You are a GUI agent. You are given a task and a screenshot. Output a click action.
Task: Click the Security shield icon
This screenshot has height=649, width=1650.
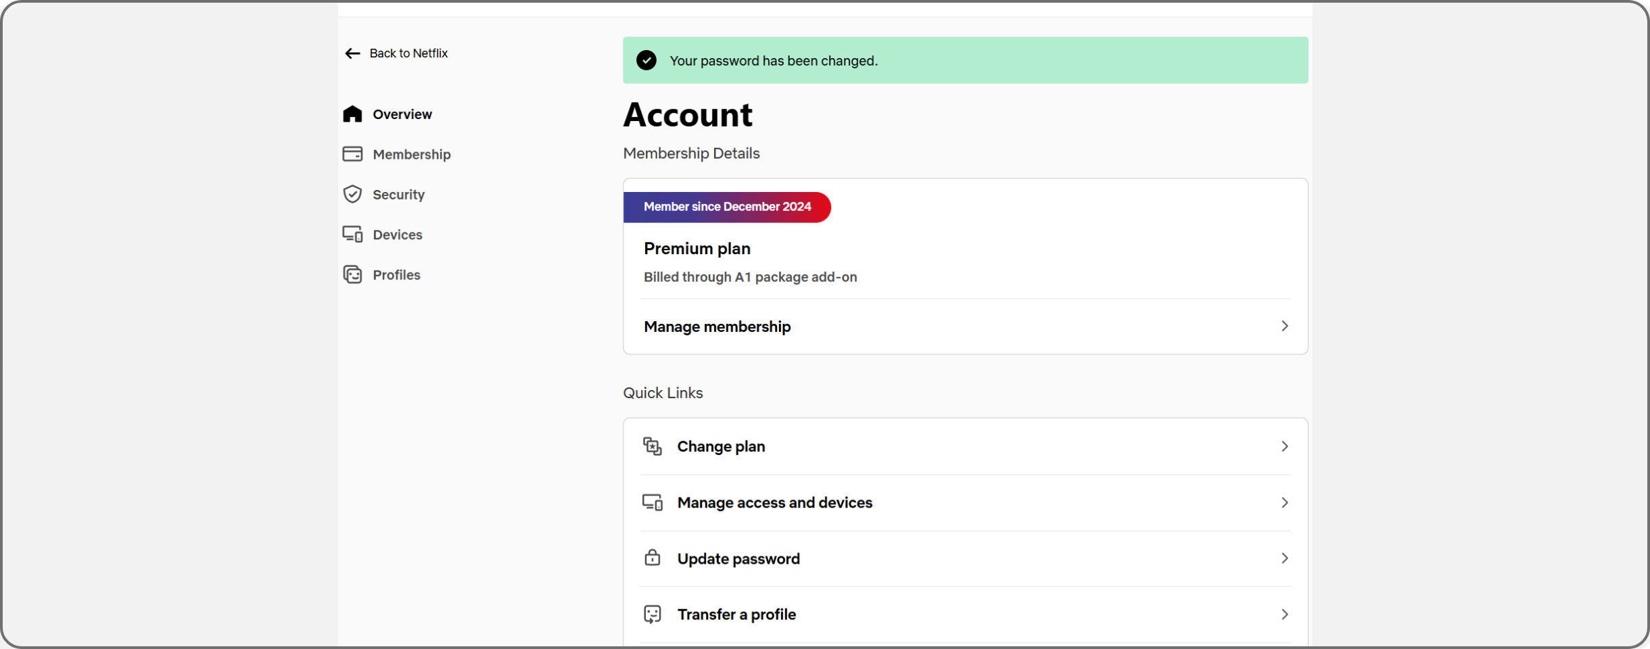coord(352,194)
